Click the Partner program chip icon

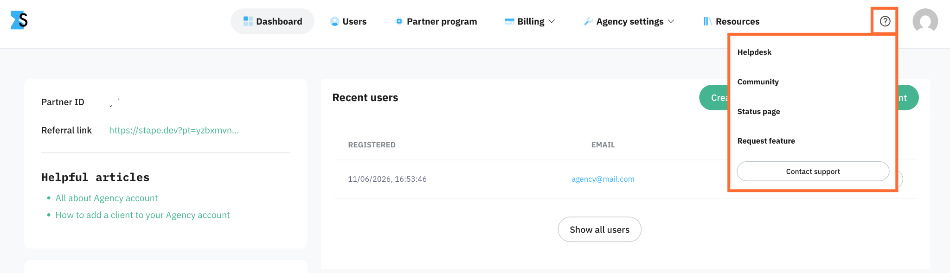click(399, 21)
